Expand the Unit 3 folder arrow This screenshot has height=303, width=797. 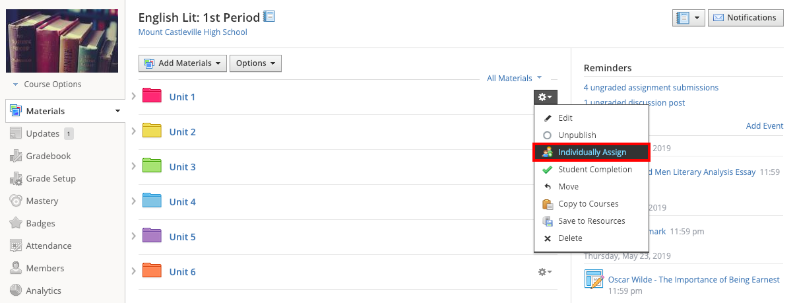point(133,166)
